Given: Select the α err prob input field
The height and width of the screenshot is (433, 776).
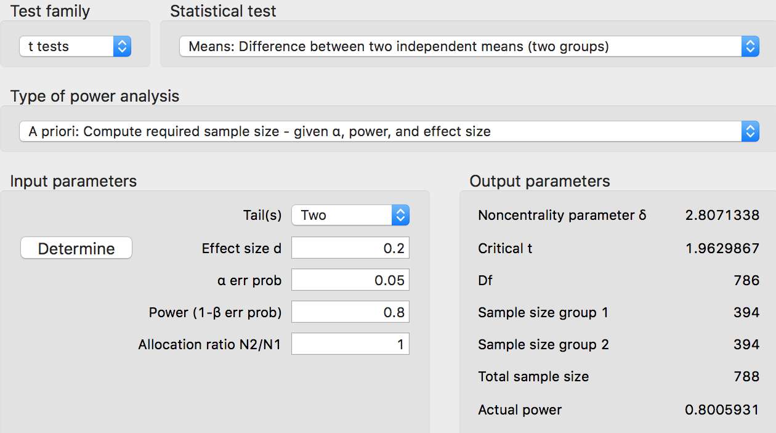Looking at the screenshot, I should 350,280.
